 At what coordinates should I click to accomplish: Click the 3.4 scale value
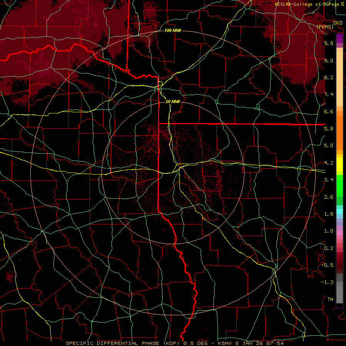(329, 180)
